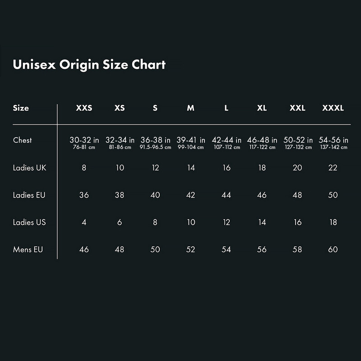Click the Mens EU row label

point(28,249)
